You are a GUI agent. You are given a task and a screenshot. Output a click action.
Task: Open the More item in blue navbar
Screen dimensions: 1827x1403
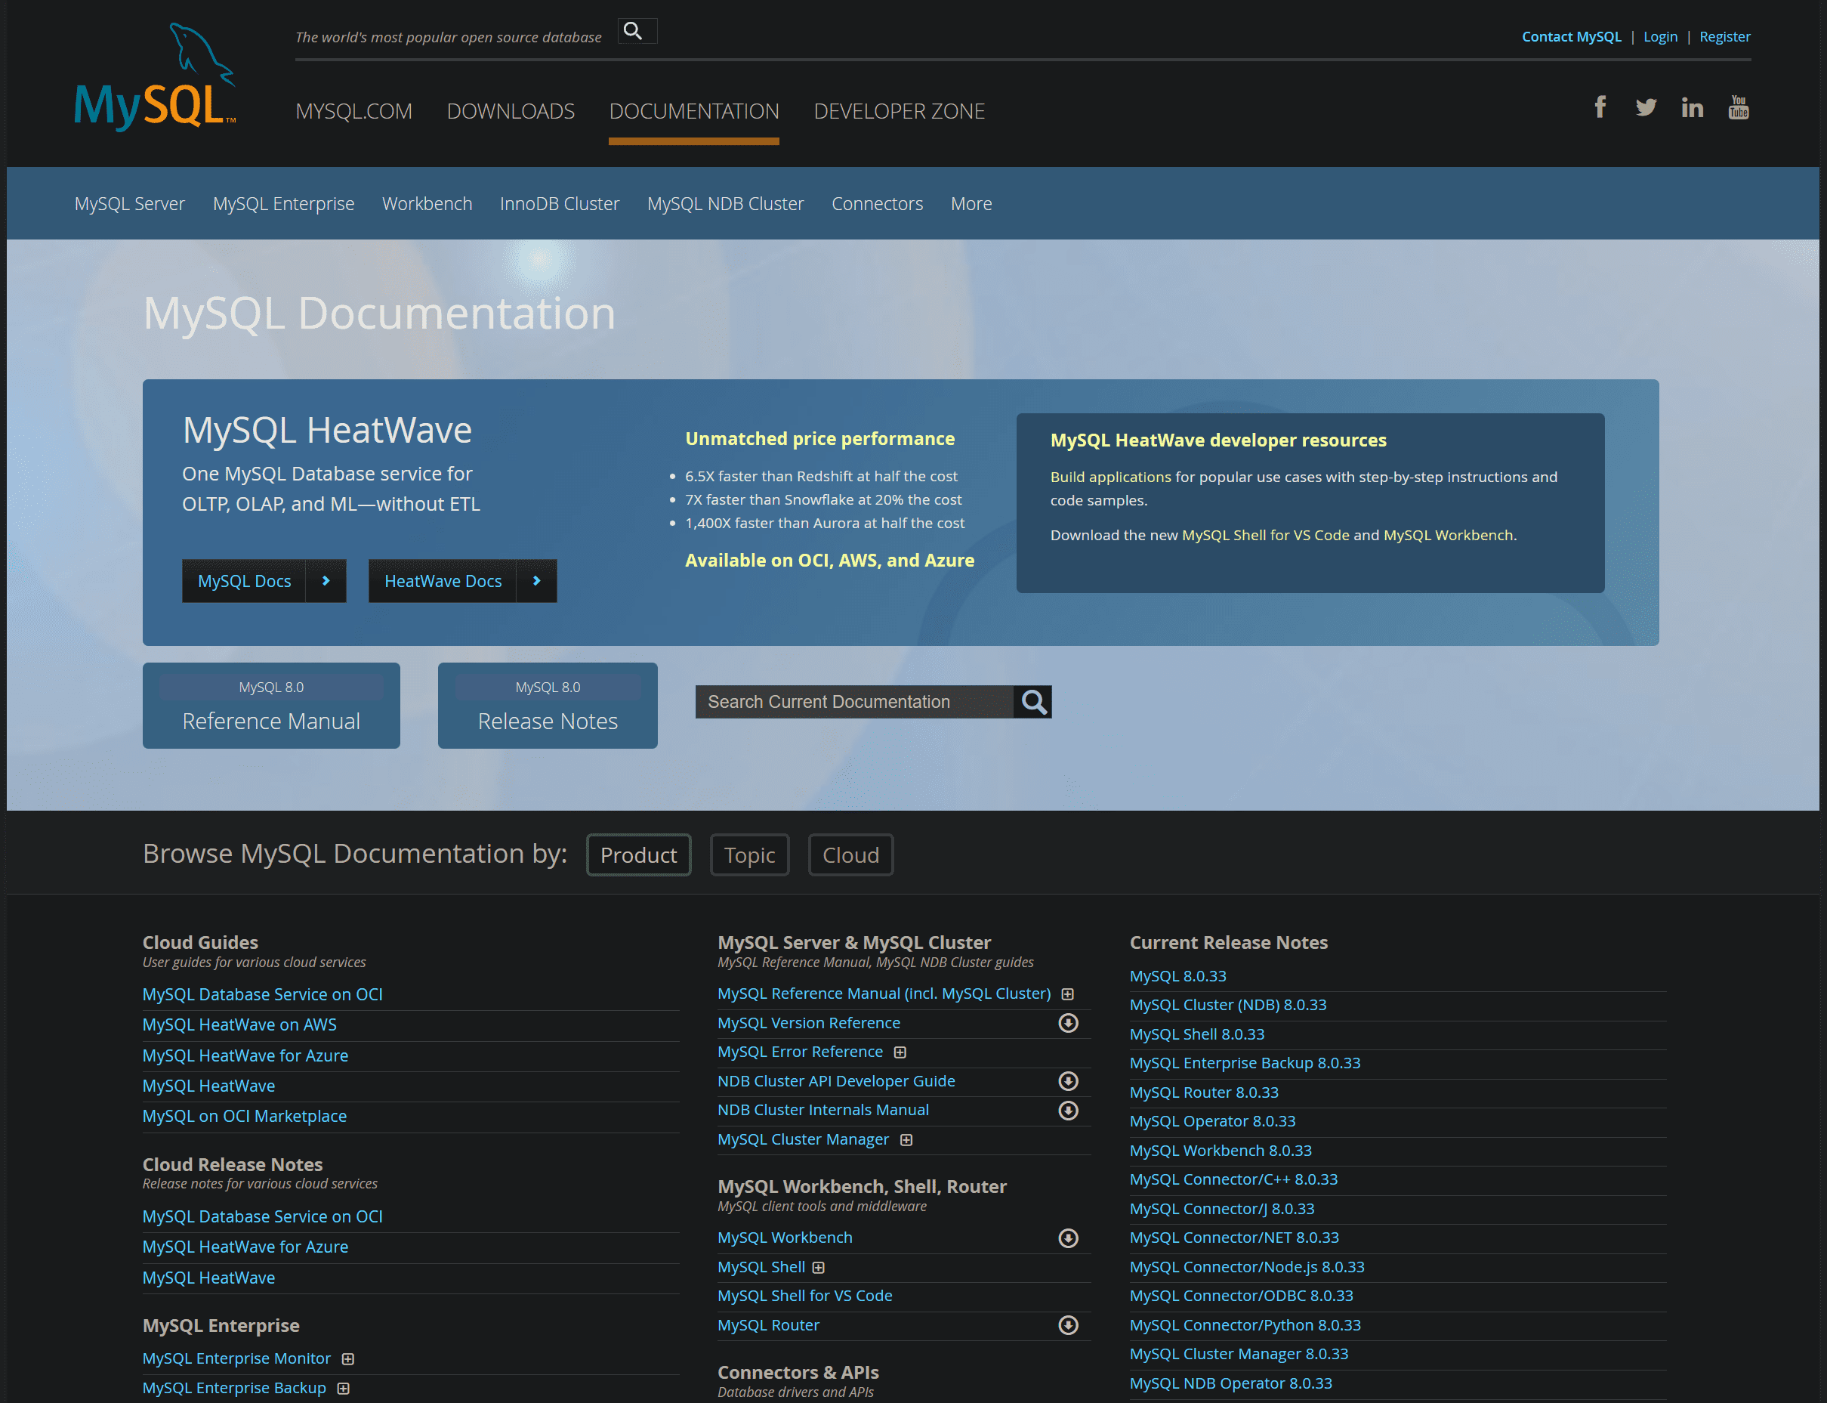click(x=971, y=204)
